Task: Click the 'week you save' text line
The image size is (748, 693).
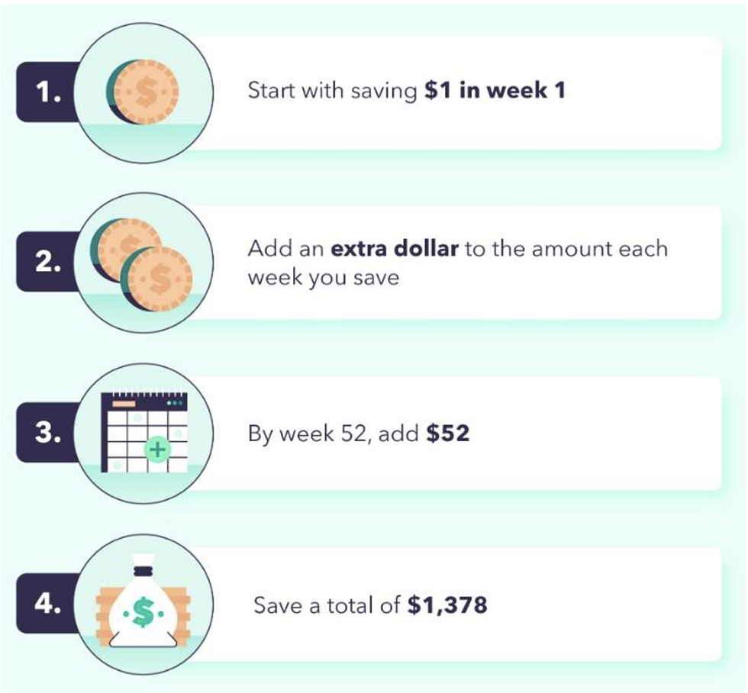Action: tap(324, 278)
